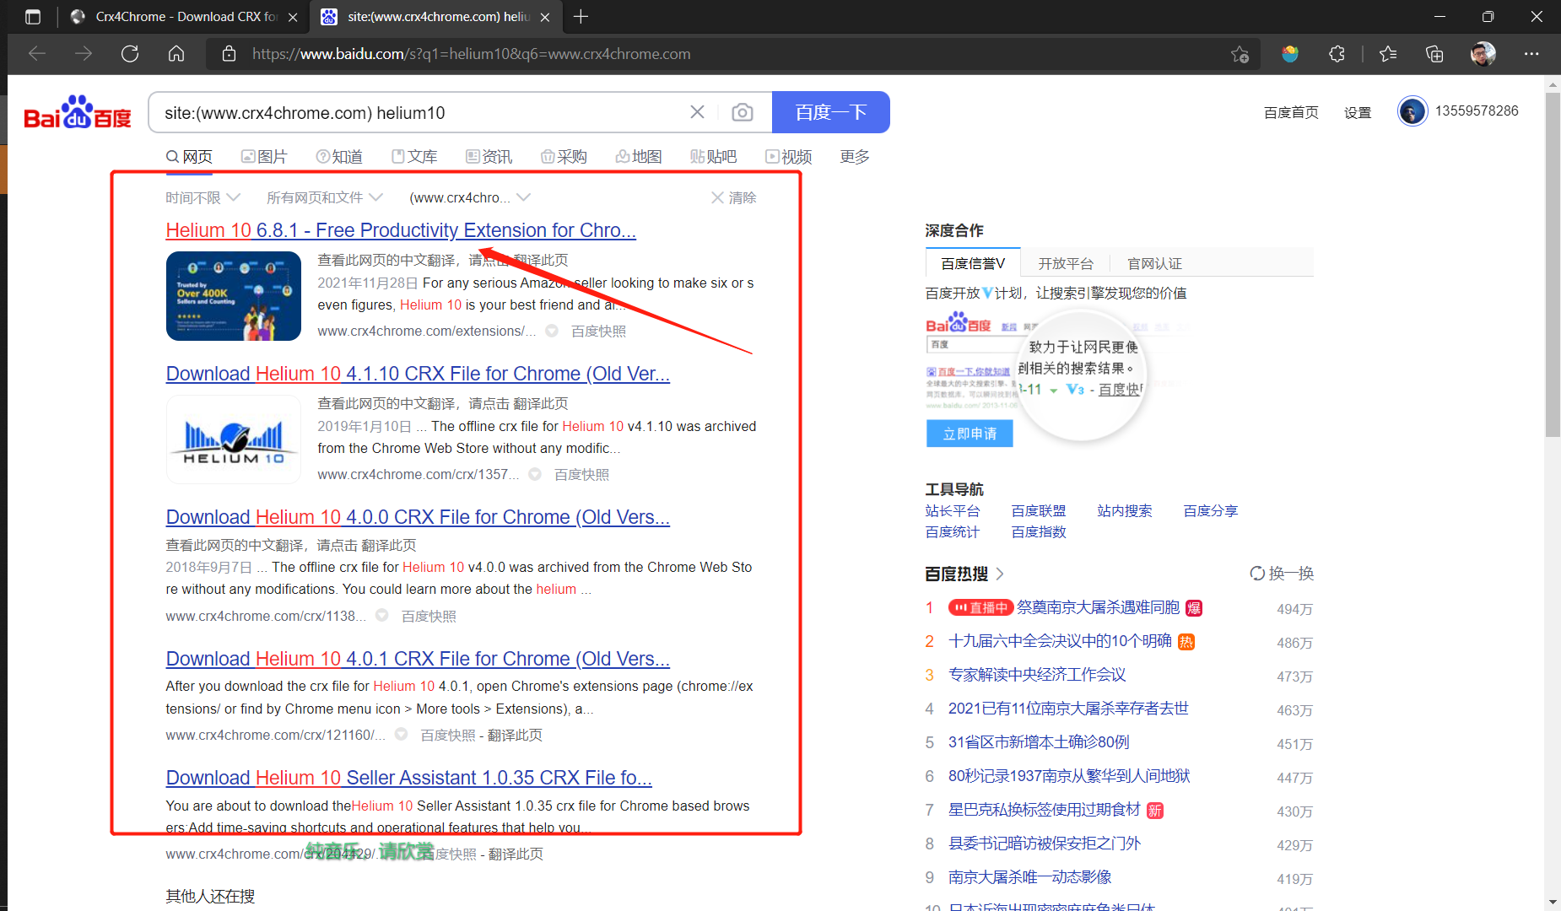Open Helium 10 6.8.1 result link
This screenshot has height=911, width=1561.
point(401,230)
